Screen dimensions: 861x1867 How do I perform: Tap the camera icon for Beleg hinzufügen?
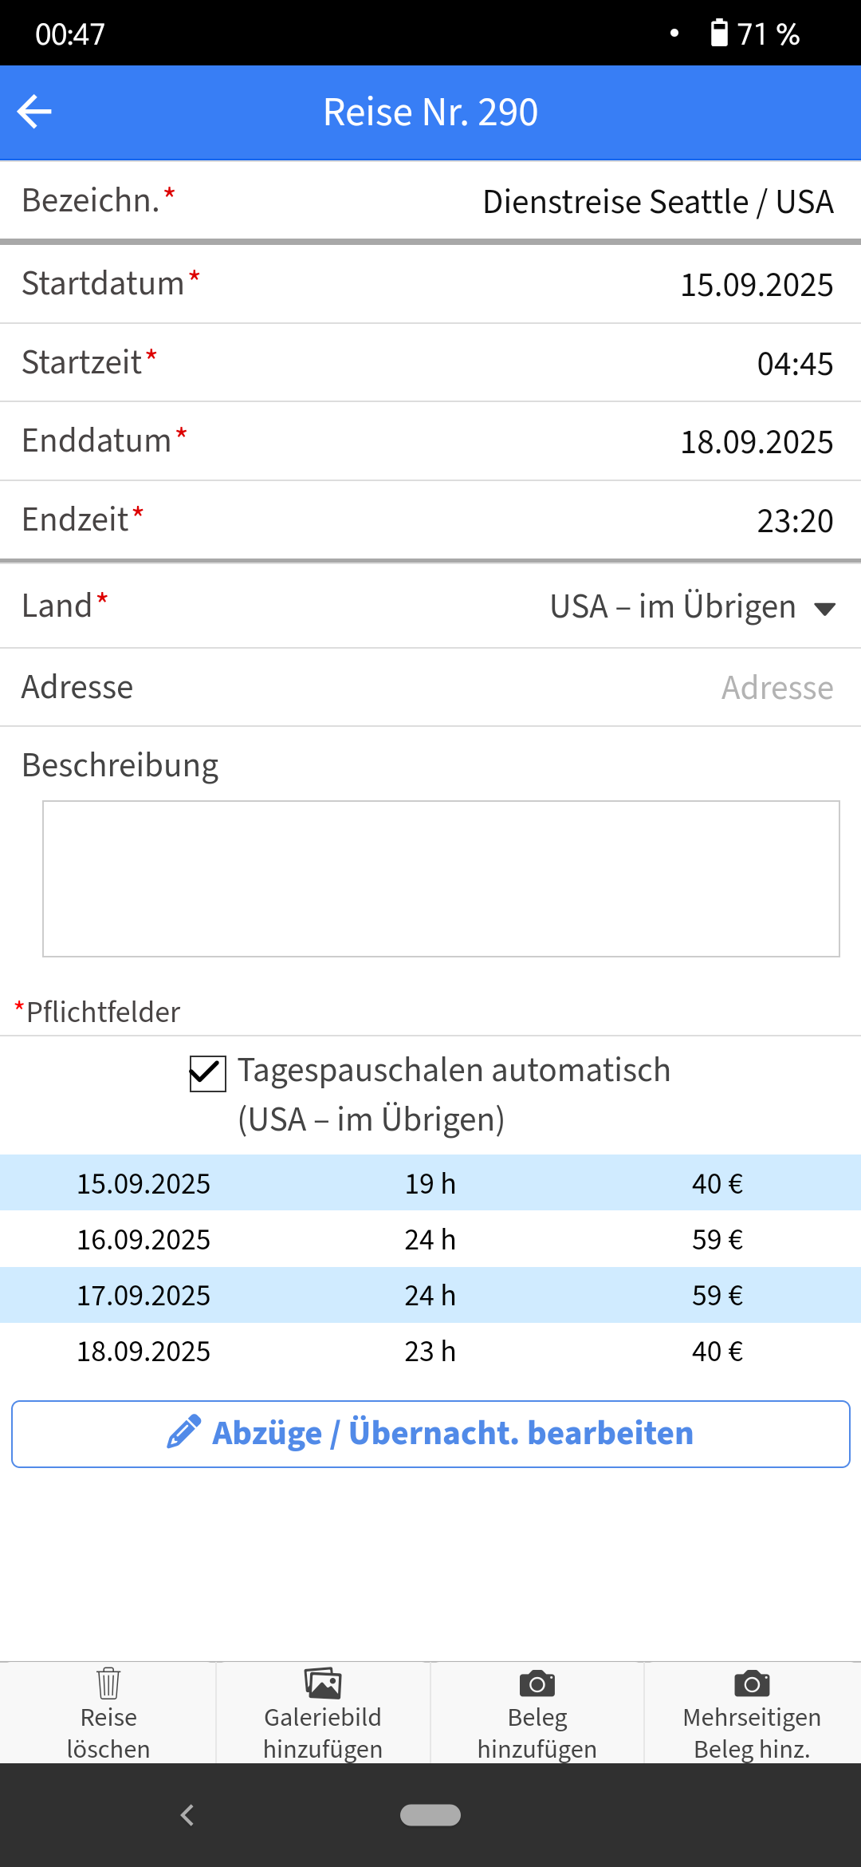pos(537,1683)
